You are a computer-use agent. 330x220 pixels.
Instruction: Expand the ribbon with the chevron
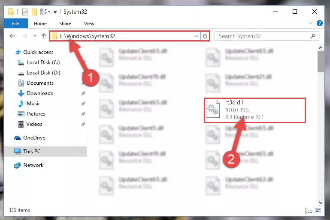click(310, 23)
